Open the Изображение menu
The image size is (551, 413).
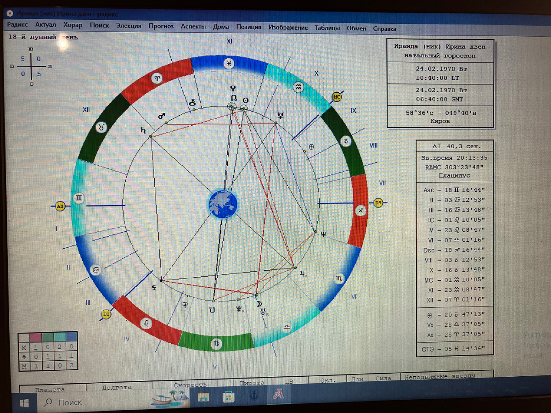(288, 28)
